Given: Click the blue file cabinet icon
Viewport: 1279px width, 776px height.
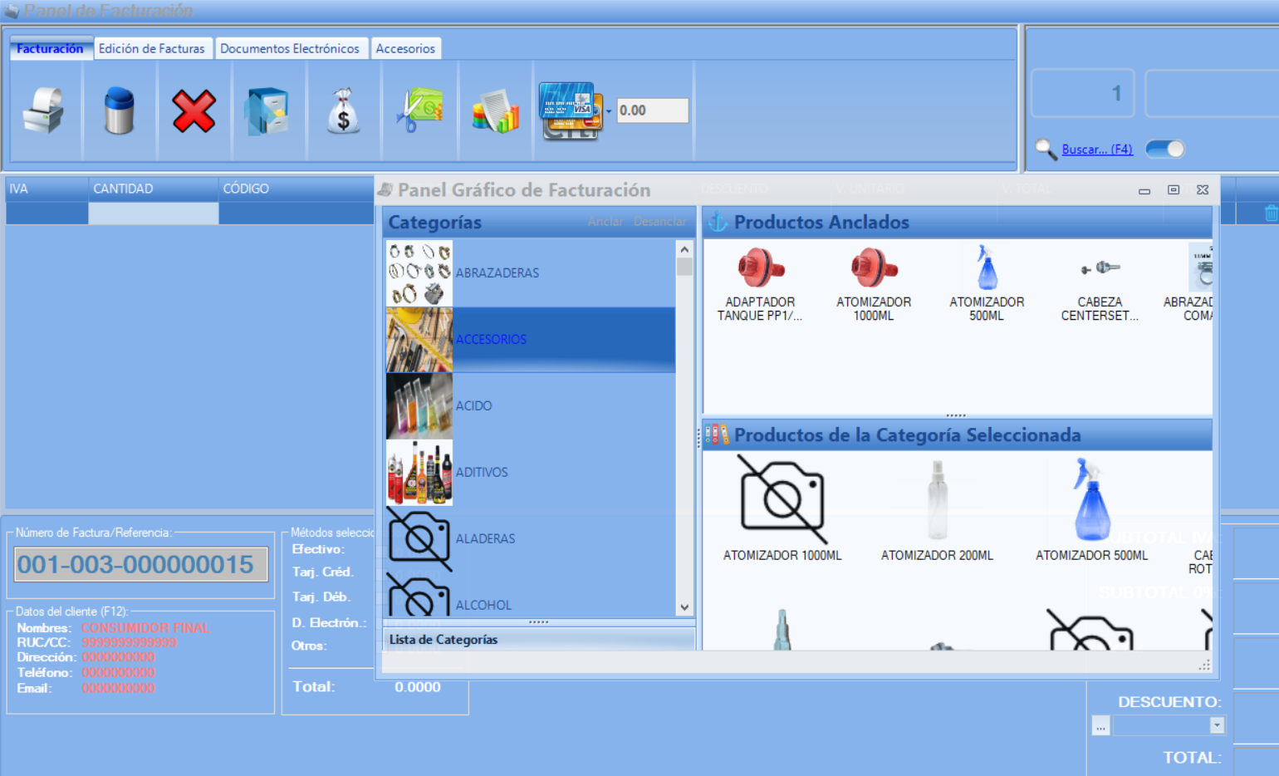Looking at the screenshot, I should click(267, 111).
